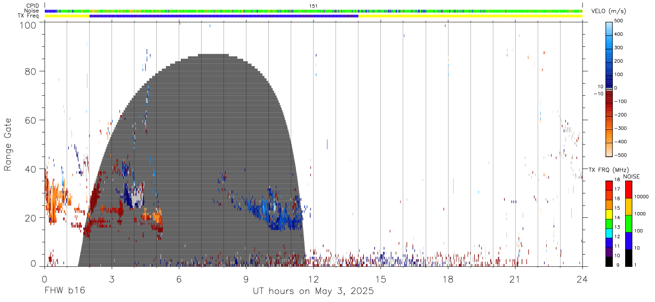Click the velocity legend tick '-300'
Viewport: 655px width, 302px height.
point(620,128)
